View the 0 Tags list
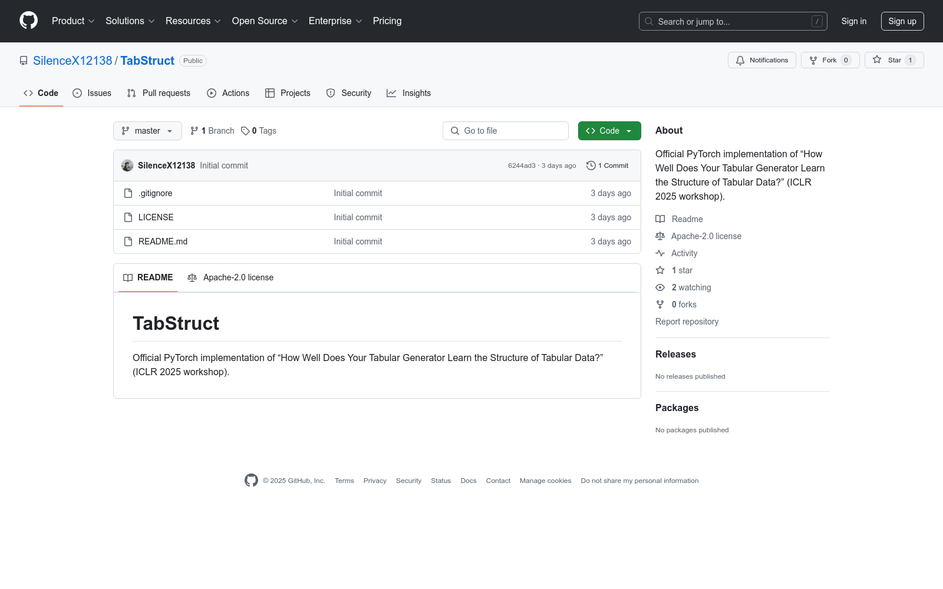943x589 pixels. tap(259, 131)
